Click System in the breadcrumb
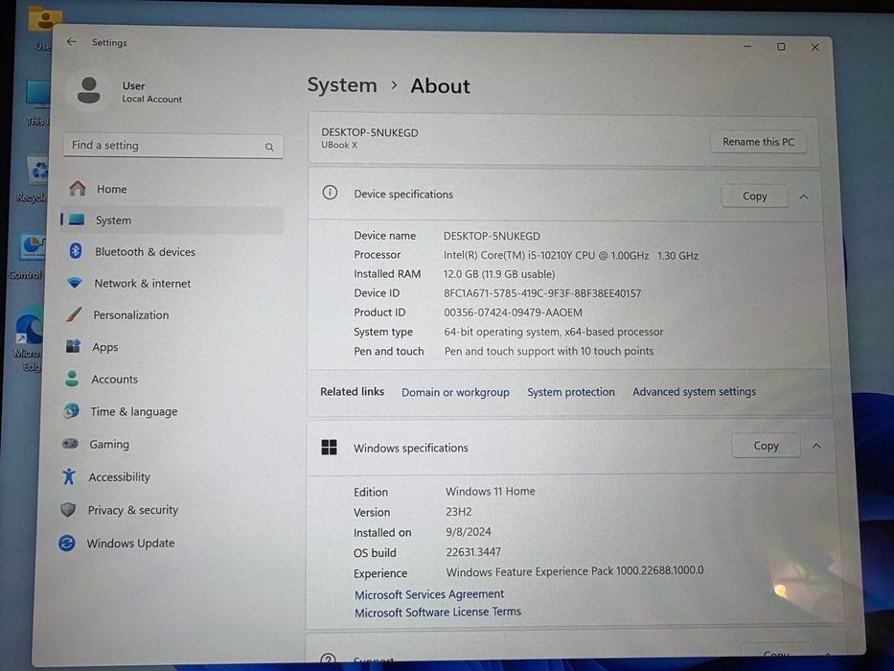This screenshot has height=671, width=894. pyautogui.click(x=342, y=85)
